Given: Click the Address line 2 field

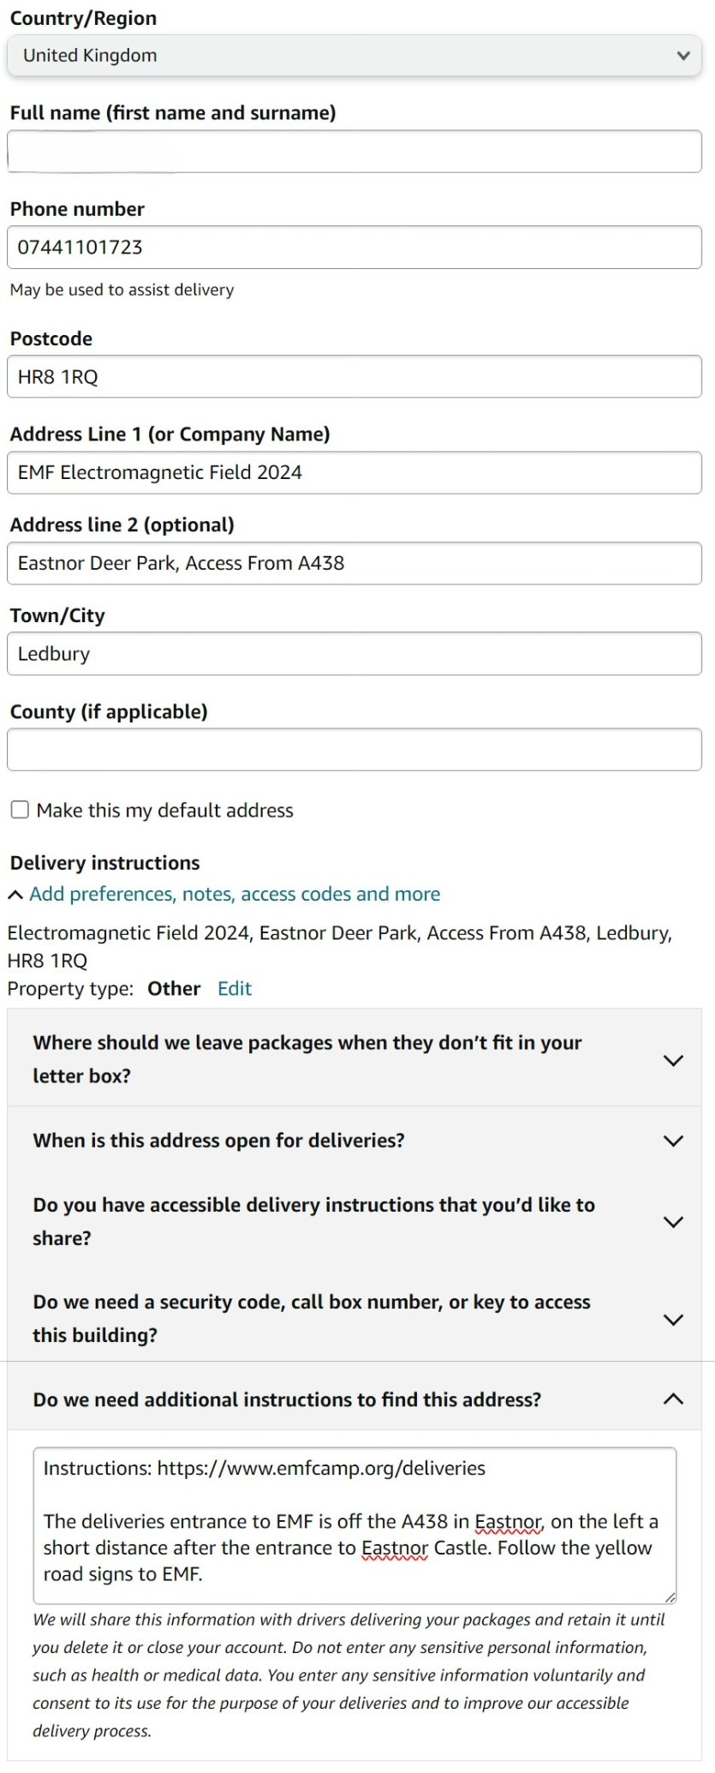Looking at the screenshot, I should (355, 564).
